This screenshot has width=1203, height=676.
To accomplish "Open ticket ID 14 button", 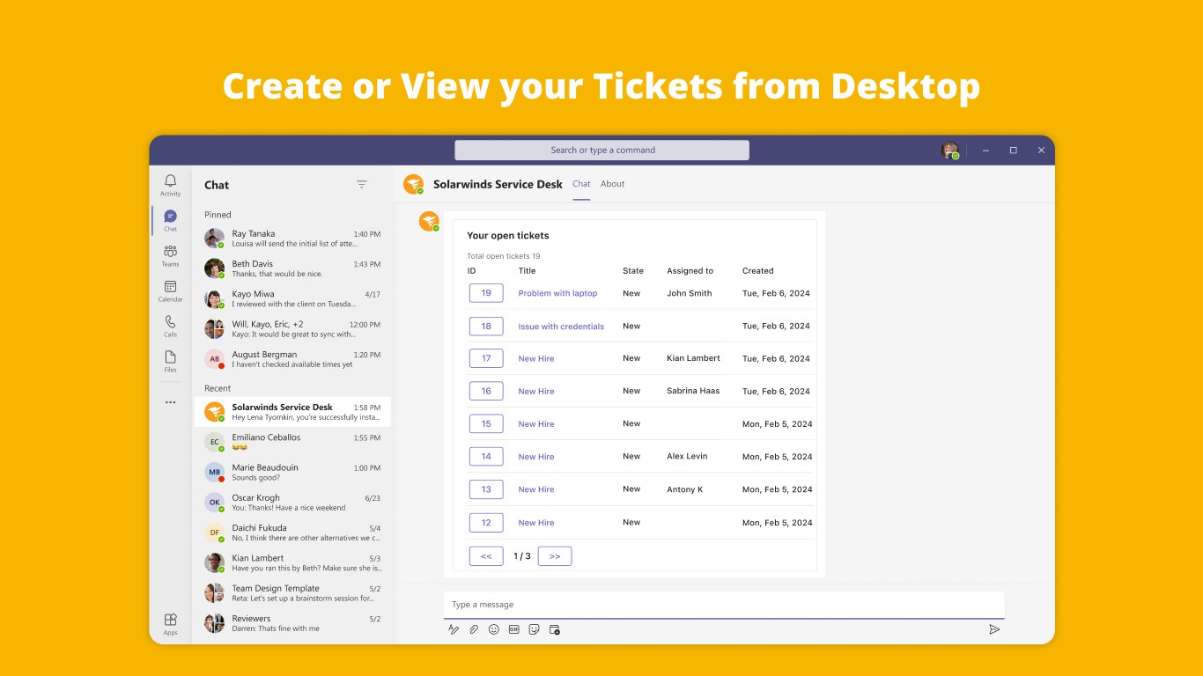I will tap(486, 456).
